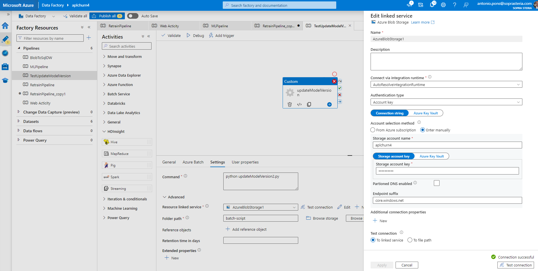This screenshot has width=538, height=271.
Task: Open the integration runtime dropdown
Action: [x=446, y=85]
